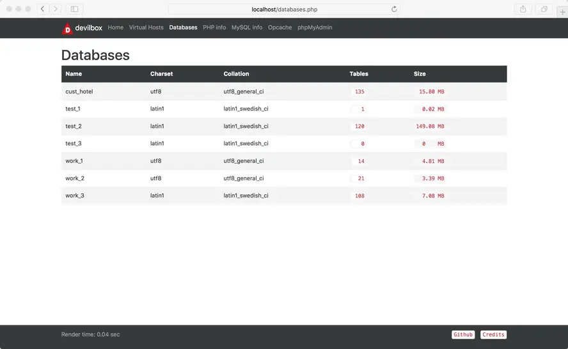Click the 21 tables count for work_2
Screen dimensions: 568x349
[x=361, y=178]
